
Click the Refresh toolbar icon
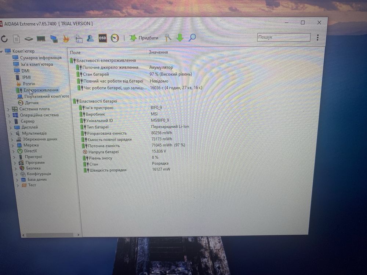click(x=4, y=38)
